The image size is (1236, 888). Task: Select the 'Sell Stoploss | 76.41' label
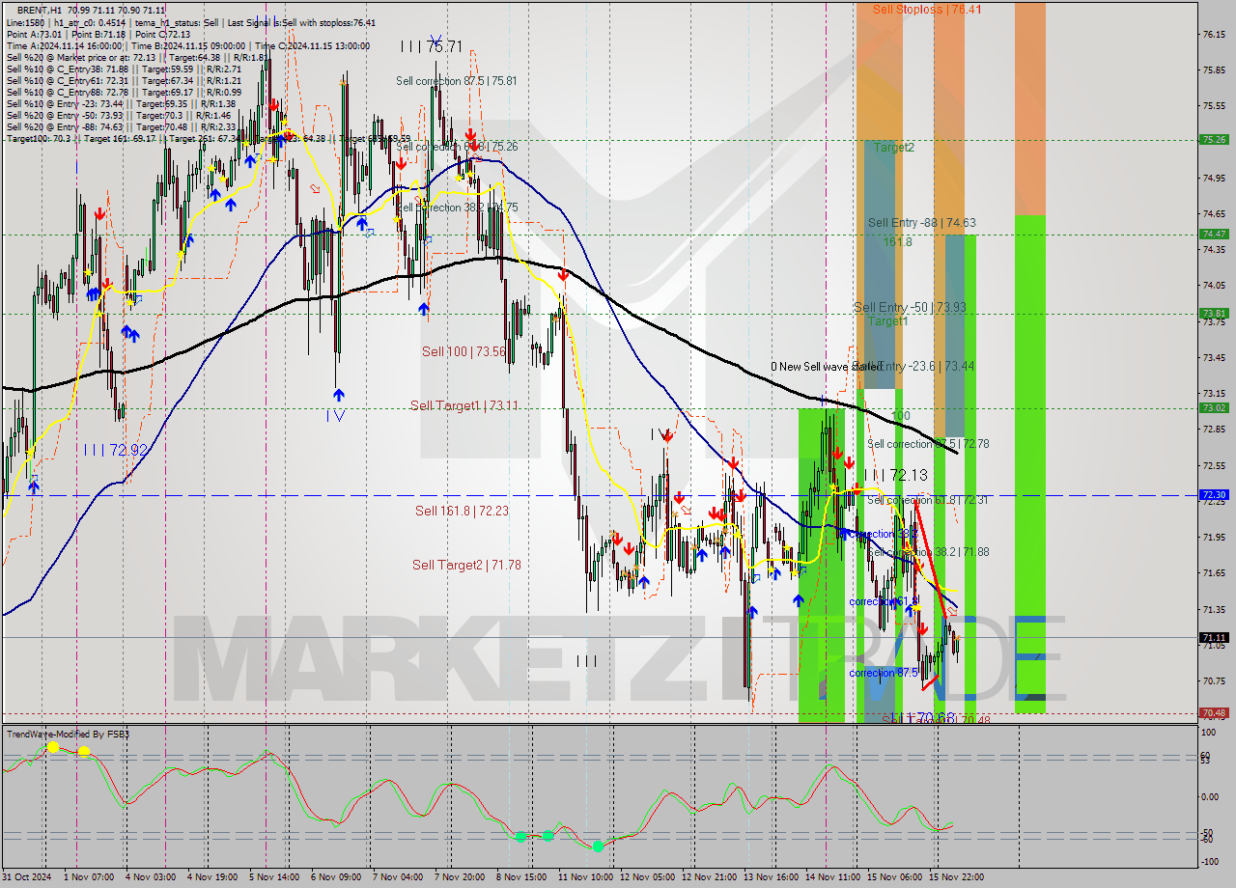[x=927, y=9]
